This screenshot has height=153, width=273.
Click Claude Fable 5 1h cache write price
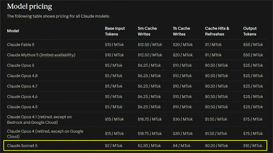click(x=183, y=45)
